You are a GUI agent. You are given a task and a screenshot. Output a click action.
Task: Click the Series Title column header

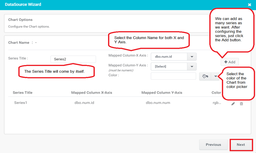[22, 93]
